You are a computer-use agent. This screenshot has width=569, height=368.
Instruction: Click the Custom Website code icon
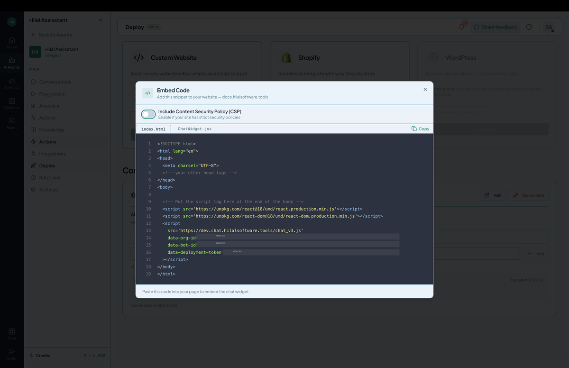click(138, 58)
